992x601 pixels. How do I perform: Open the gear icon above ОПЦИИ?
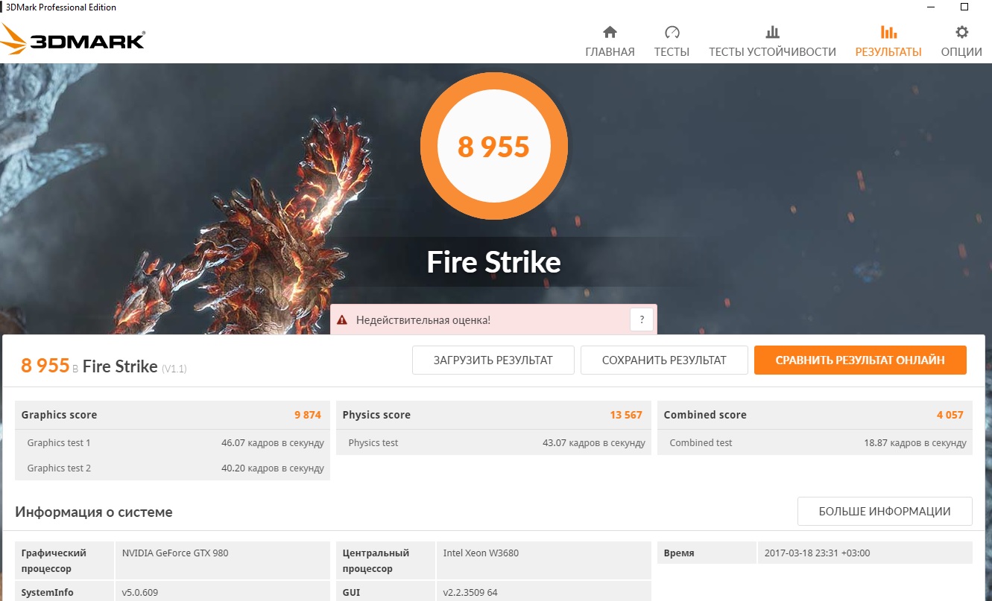(x=961, y=32)
